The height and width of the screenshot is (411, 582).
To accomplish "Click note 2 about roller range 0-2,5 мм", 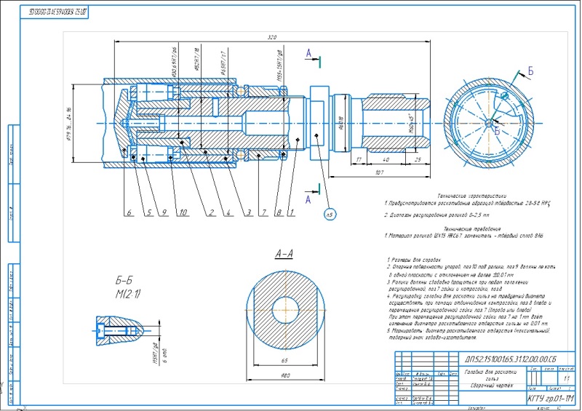I will [x=437, y=215].
